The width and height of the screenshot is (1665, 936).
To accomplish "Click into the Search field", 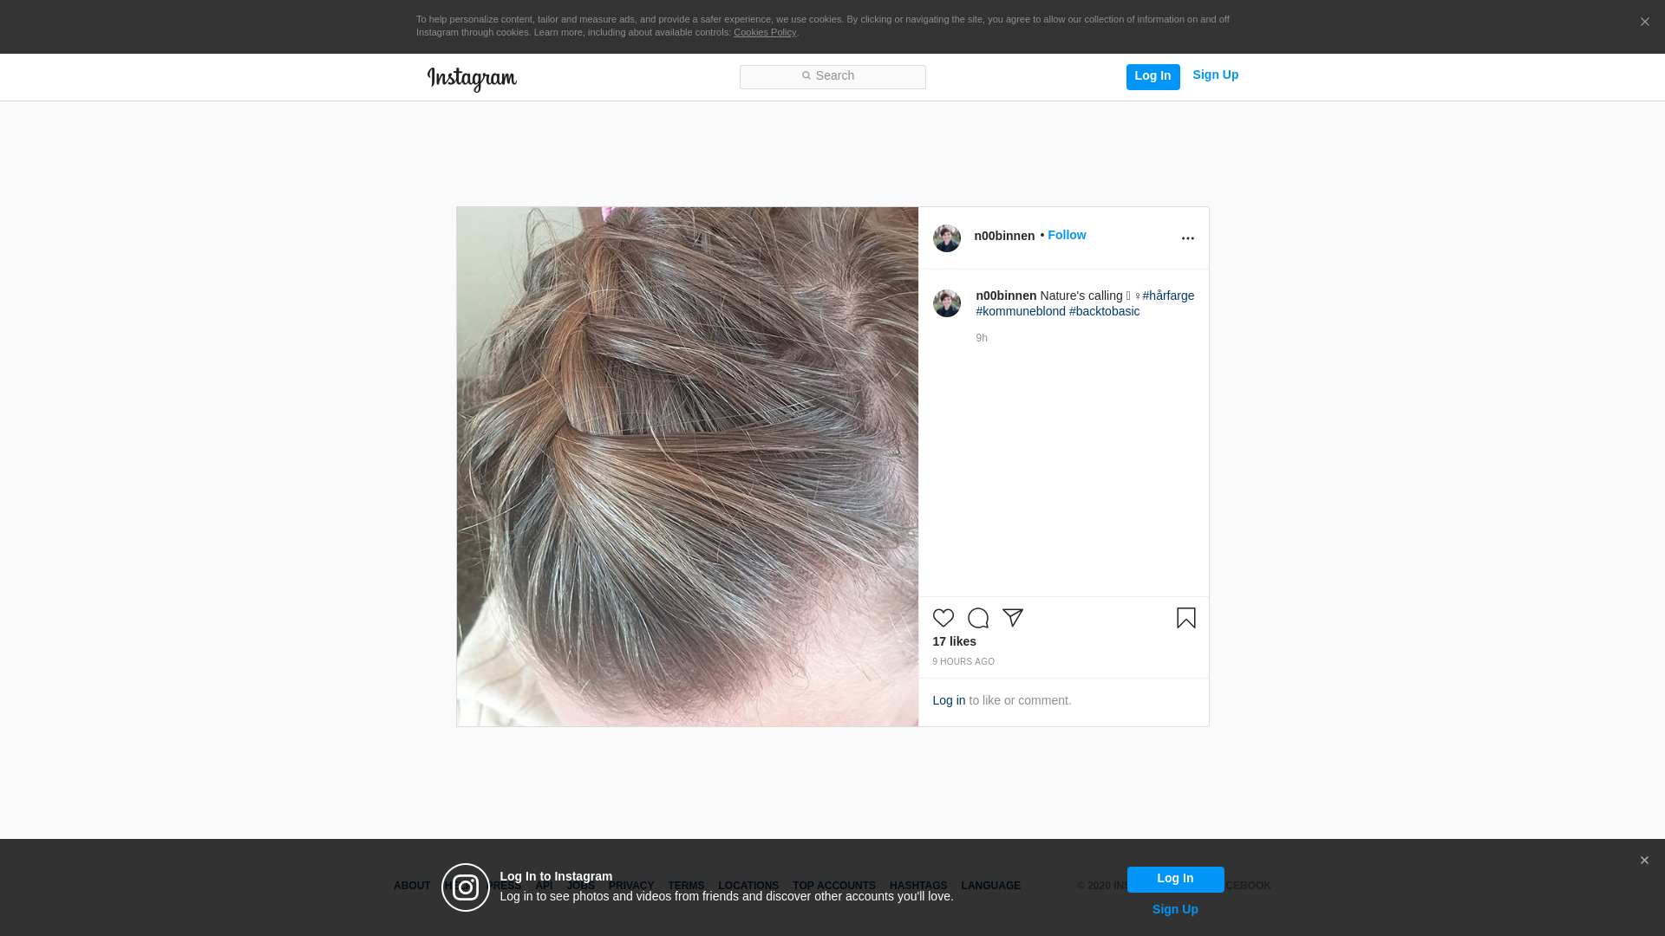I will (832, 76).
